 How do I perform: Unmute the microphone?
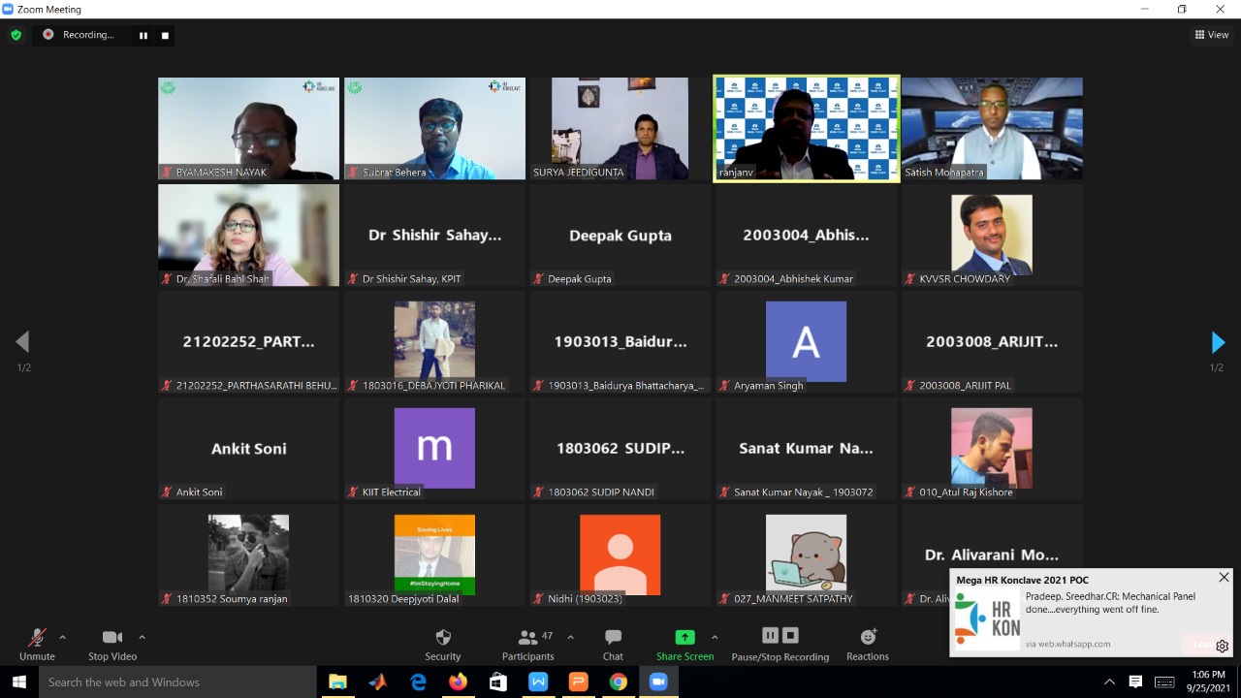click(x=37, y=645)
